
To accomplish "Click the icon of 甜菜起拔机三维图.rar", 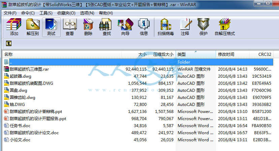I will pyautogui.click(x=6, y=69).
